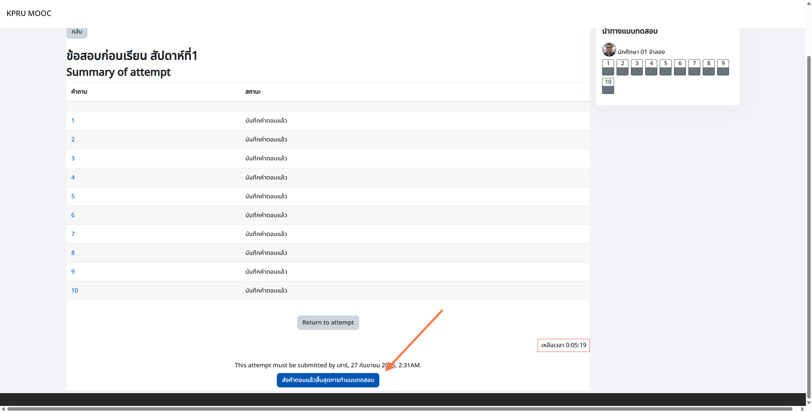This screenshot has height=412, width=812.
Task: Jump to question 9 in quiz navigation
Action: point(723,67)
